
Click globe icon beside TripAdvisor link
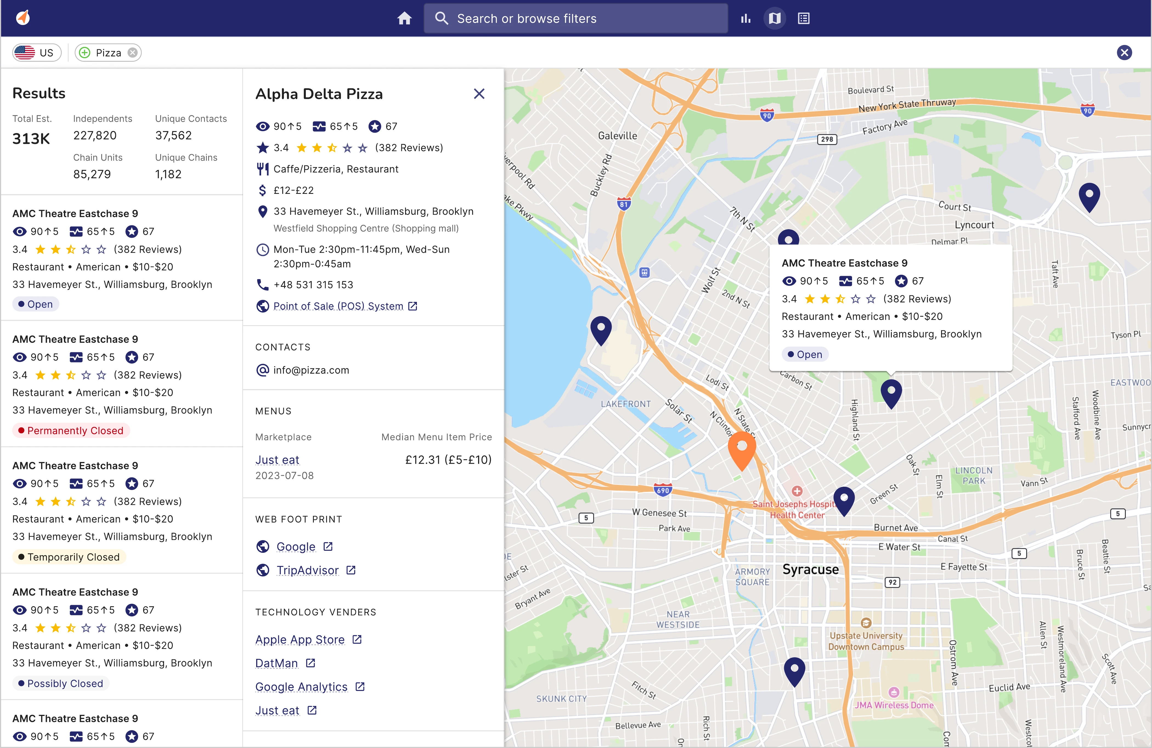click(262, 570)
